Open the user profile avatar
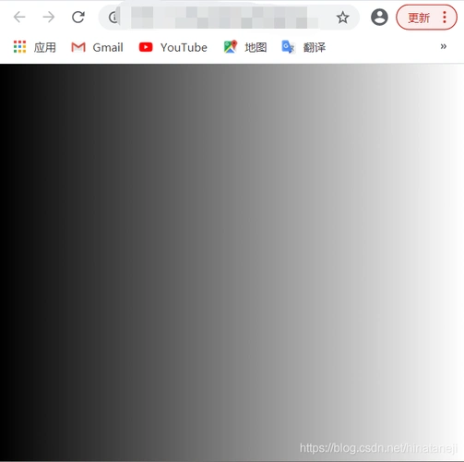Screen dimensions: 464x462 [x=379, y=17]
